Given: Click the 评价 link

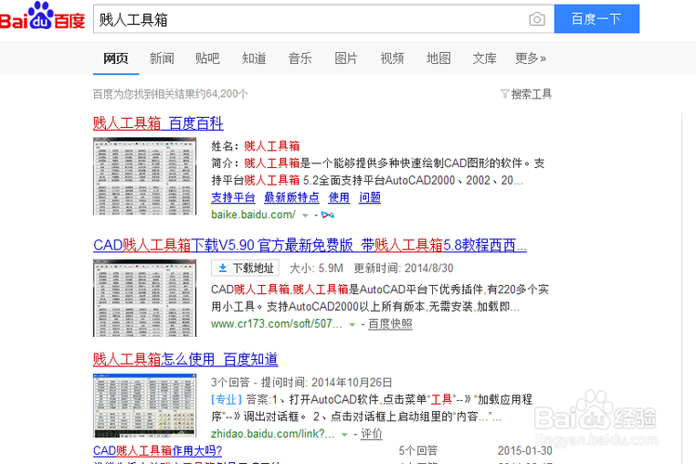Looking at the screenshot, I should (371, 433).
